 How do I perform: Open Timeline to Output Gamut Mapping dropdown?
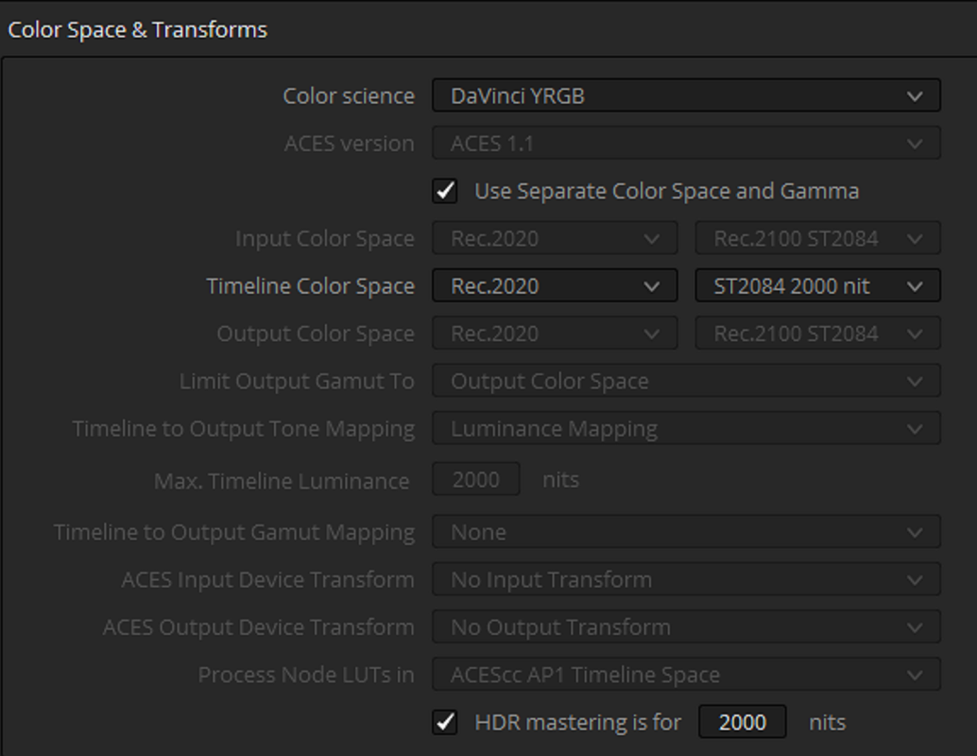[x=686, y=532]
